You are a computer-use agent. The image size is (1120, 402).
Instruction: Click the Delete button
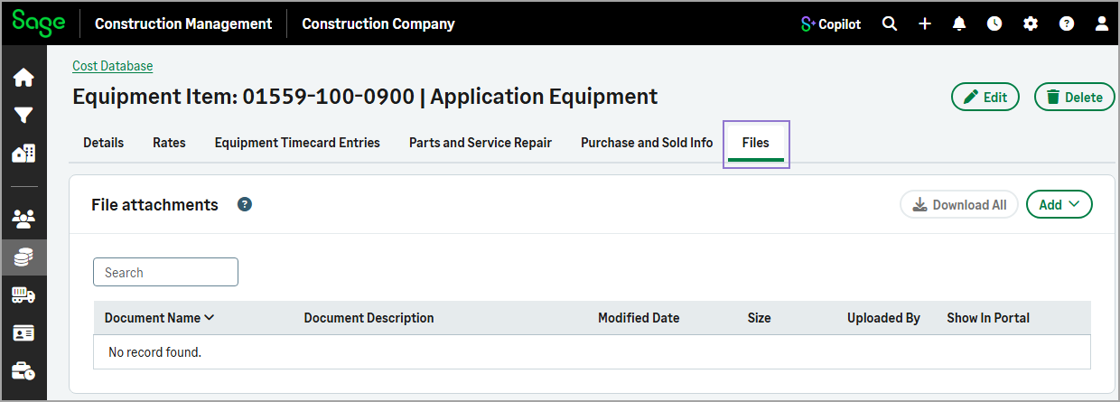click(x=1074, y=97)
